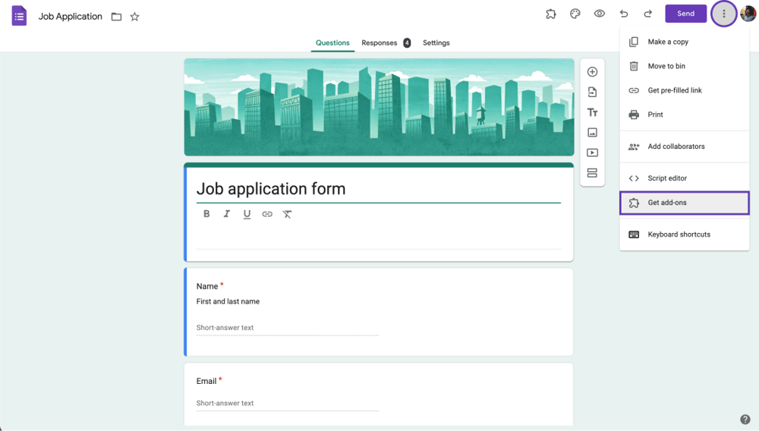Screen dimensions: 759x431
Task: Star the Job Application form
Action: point(134,17)
